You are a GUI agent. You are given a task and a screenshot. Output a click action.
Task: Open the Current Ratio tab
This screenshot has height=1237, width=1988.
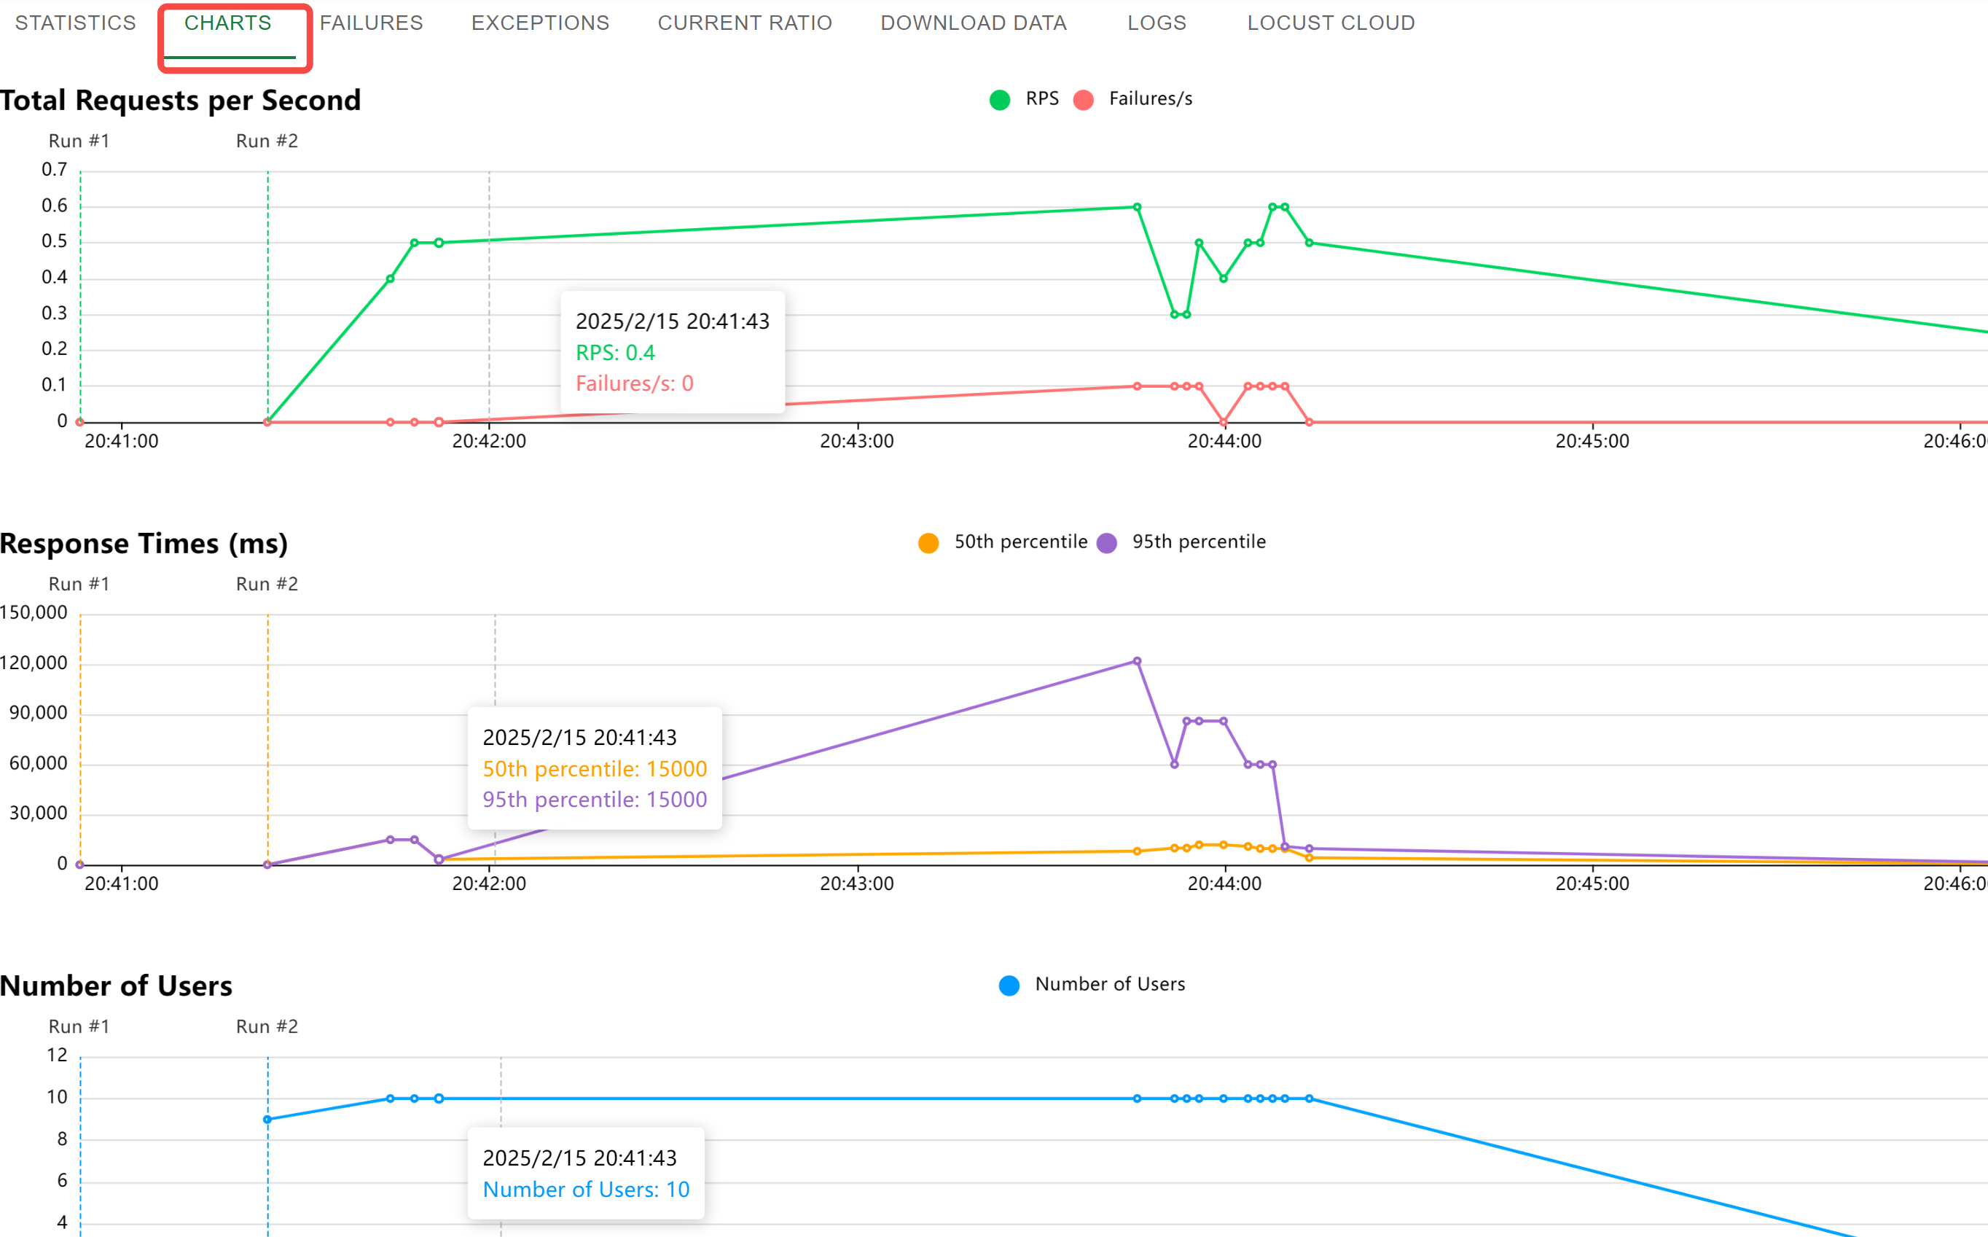pyautogui.click(x=743, y=23)
